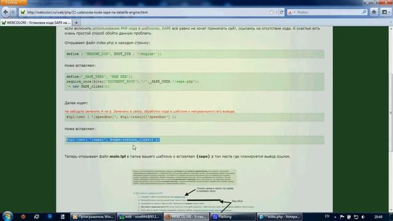The height and width of the screenshot is (221, 393).
Task: Switch to index.php Notepad taskbar window
Action: click(279, 217)
